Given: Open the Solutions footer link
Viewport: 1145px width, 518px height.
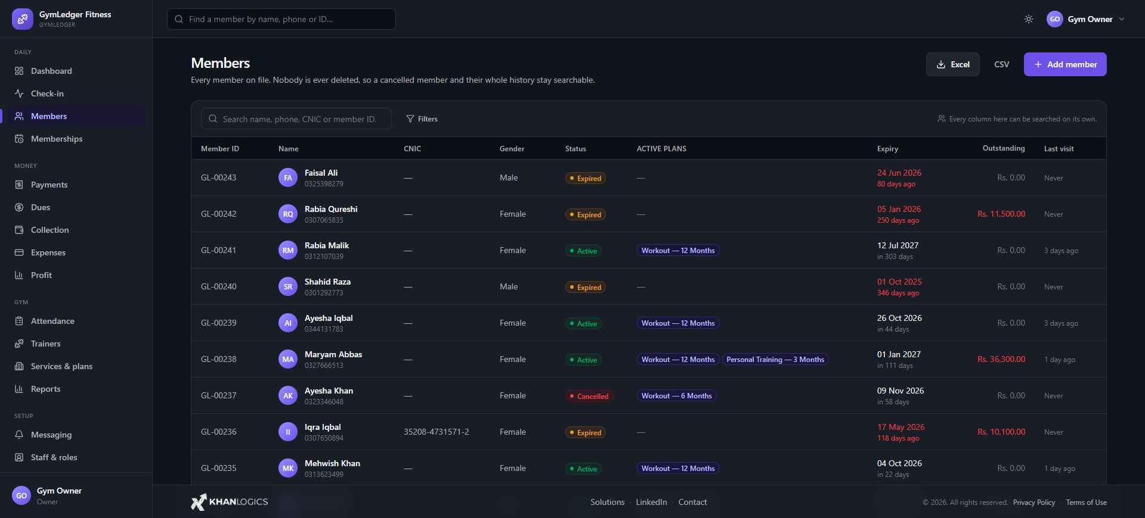Looking at the screenshot, I should 608,502.
